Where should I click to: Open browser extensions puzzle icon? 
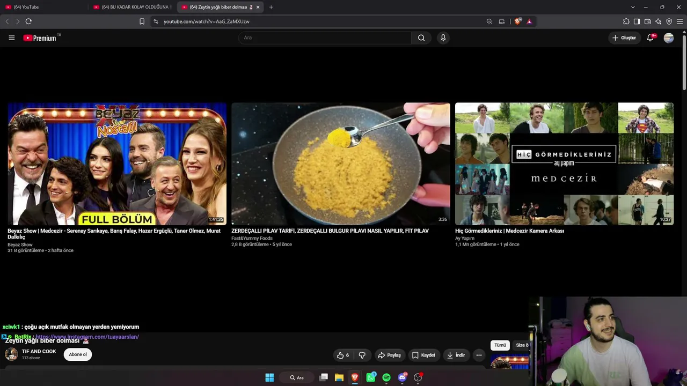coord(626,21)
